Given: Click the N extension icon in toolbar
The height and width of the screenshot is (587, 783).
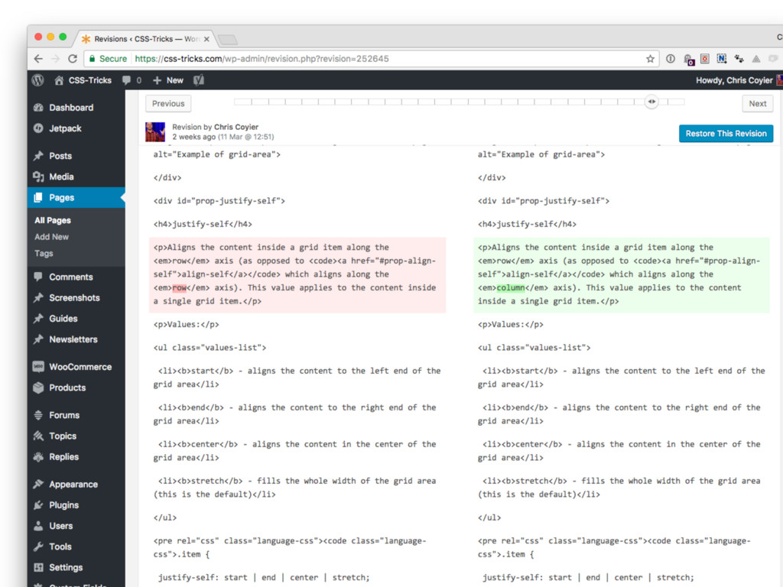Looking at the screenshot, I should click(722, 59).
